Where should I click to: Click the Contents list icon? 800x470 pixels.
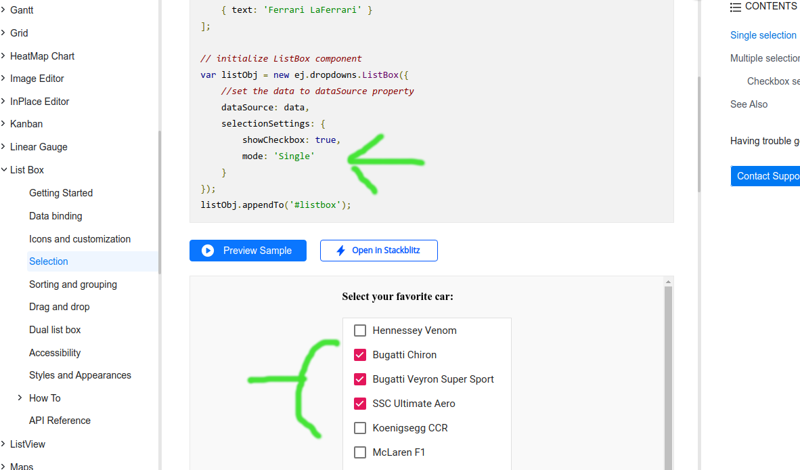pyautogui.click(x=736, y=7)
